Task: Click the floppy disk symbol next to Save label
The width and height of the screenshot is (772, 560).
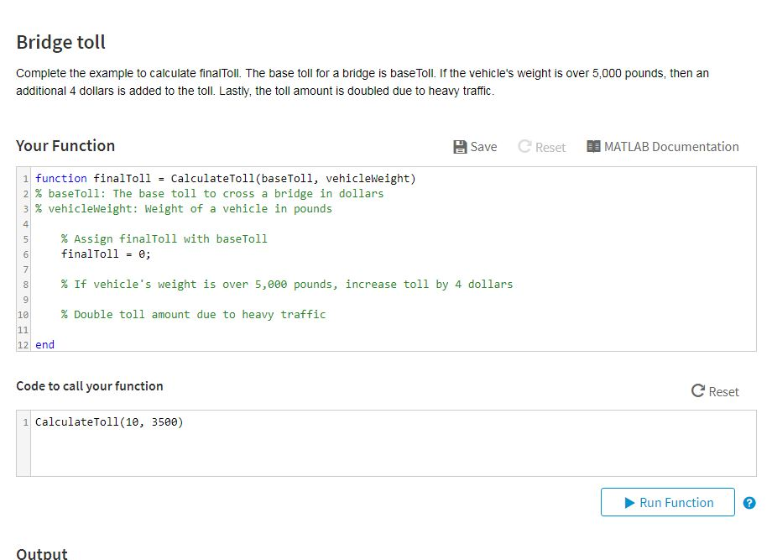Action: click(460, 147)
